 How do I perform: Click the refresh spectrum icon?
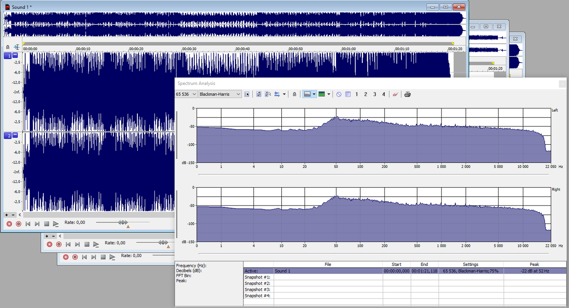(x=259, y=95)
